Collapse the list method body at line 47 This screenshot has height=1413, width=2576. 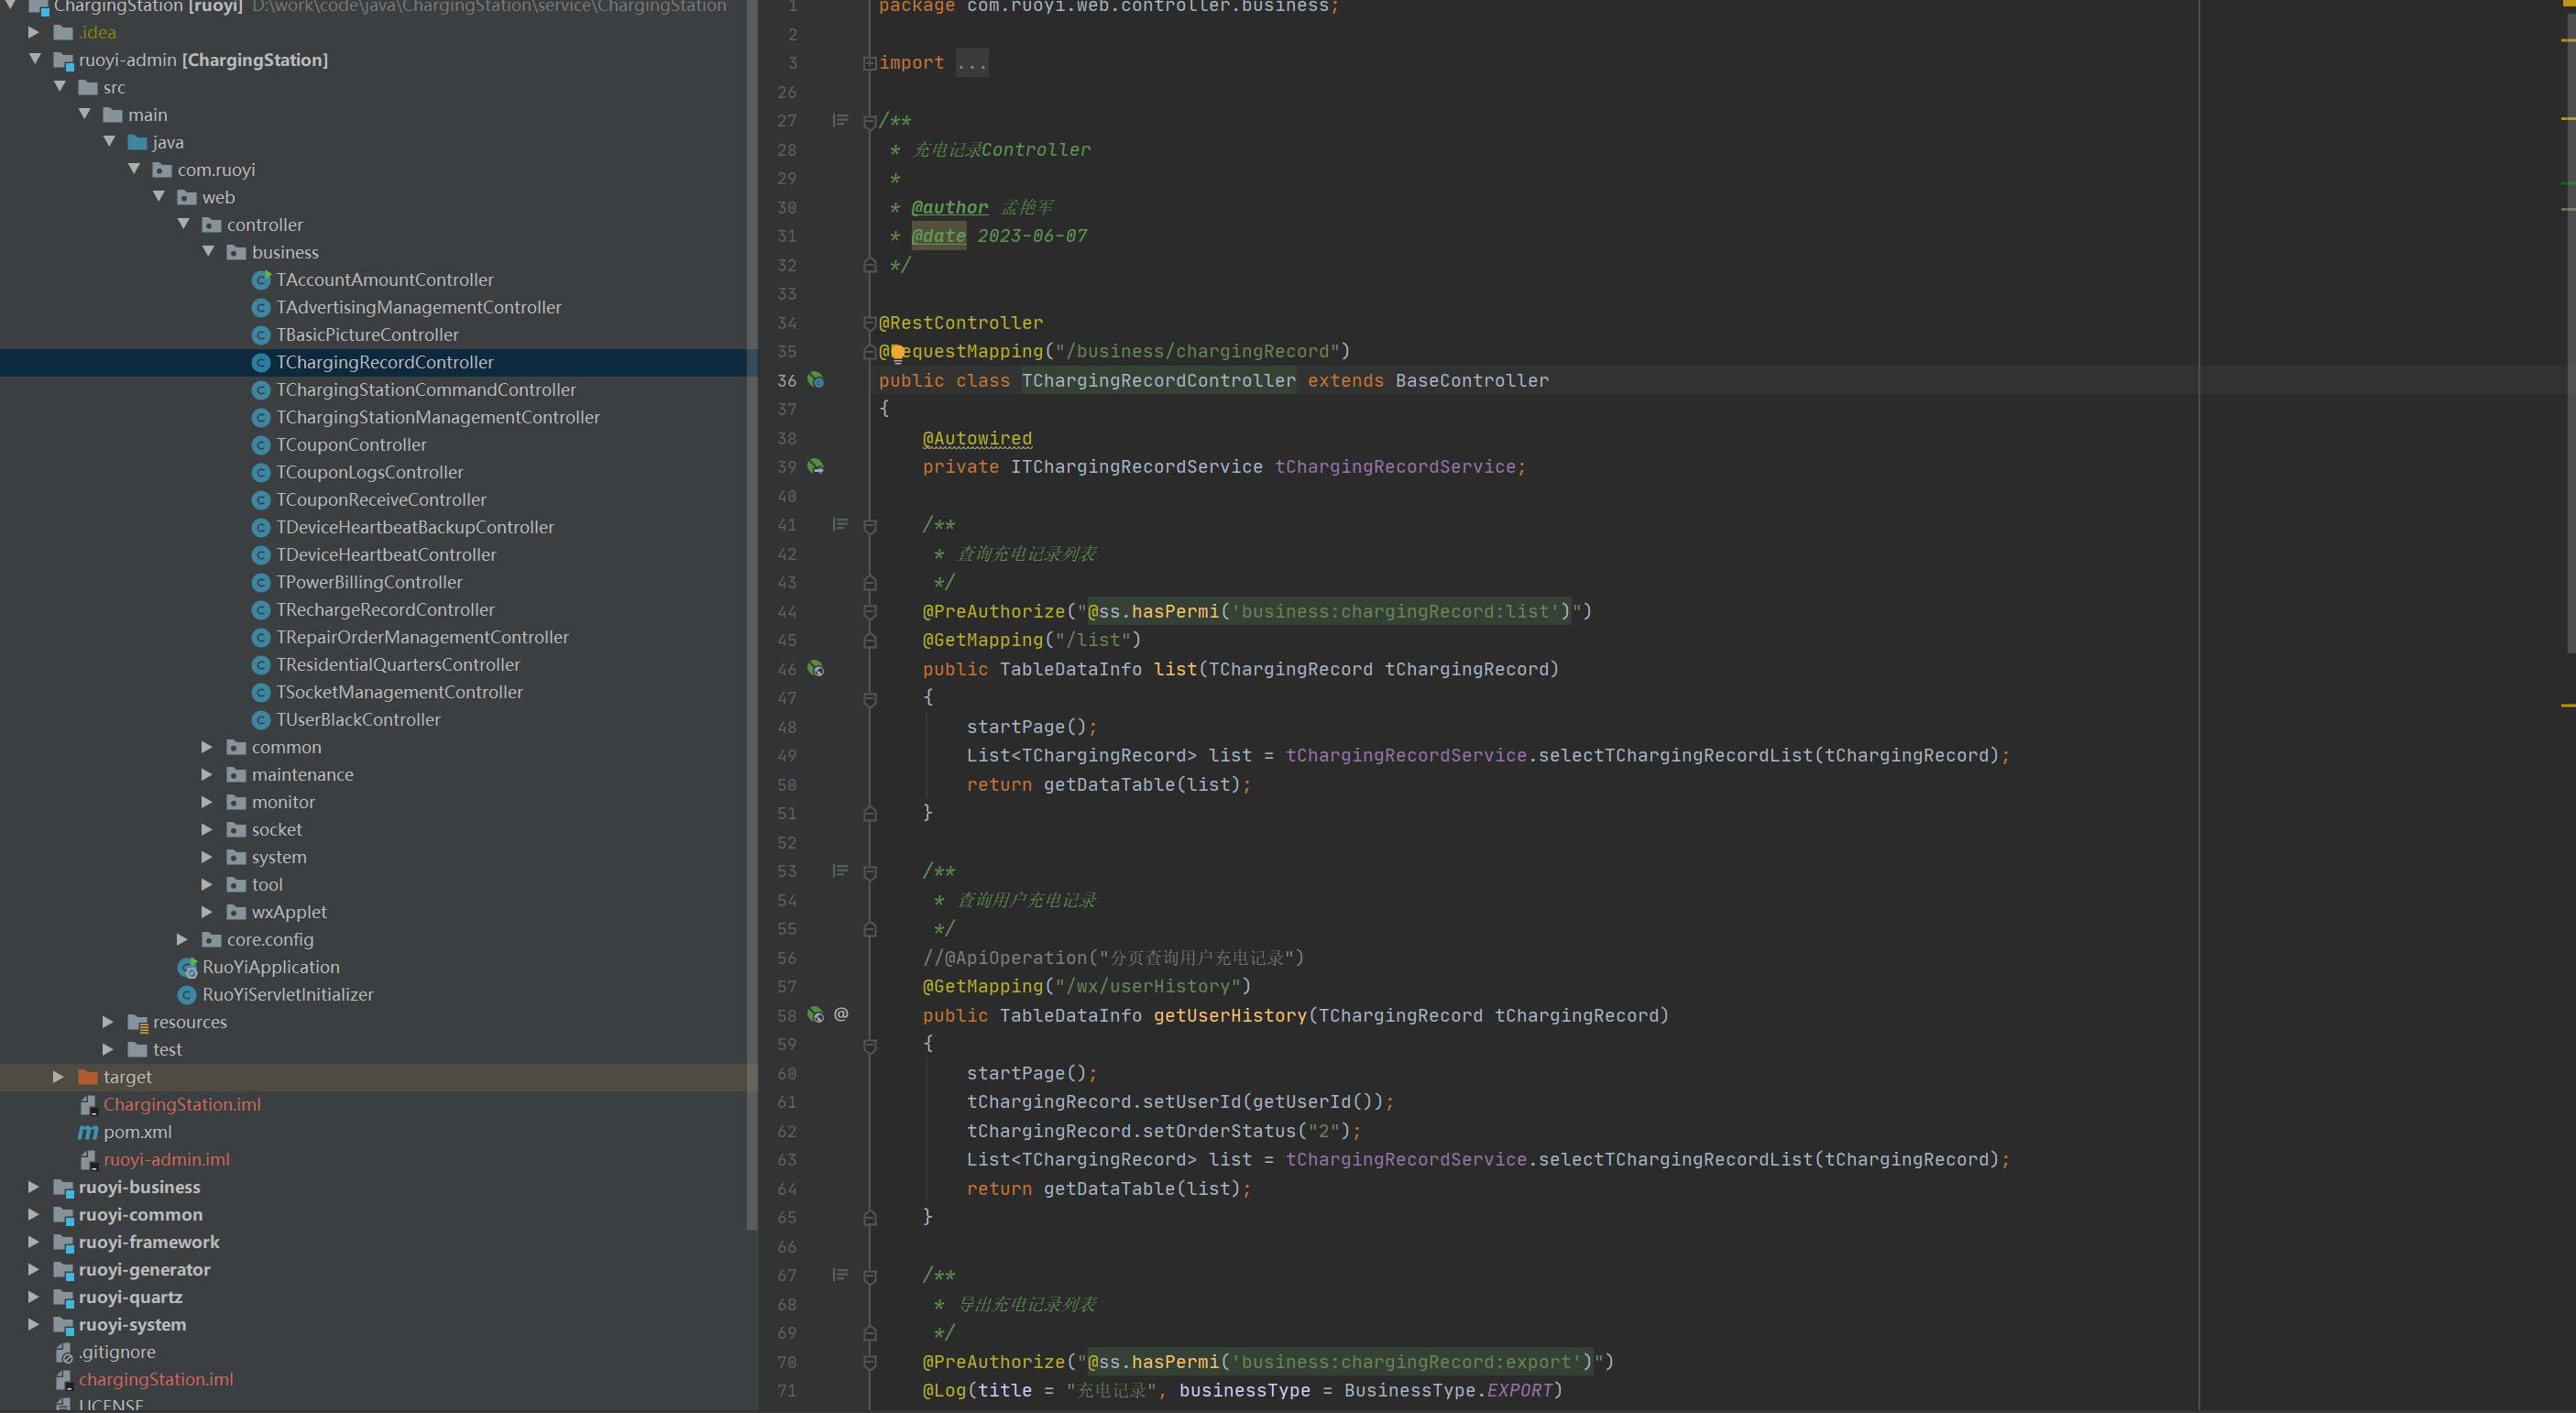click(869, 698)
